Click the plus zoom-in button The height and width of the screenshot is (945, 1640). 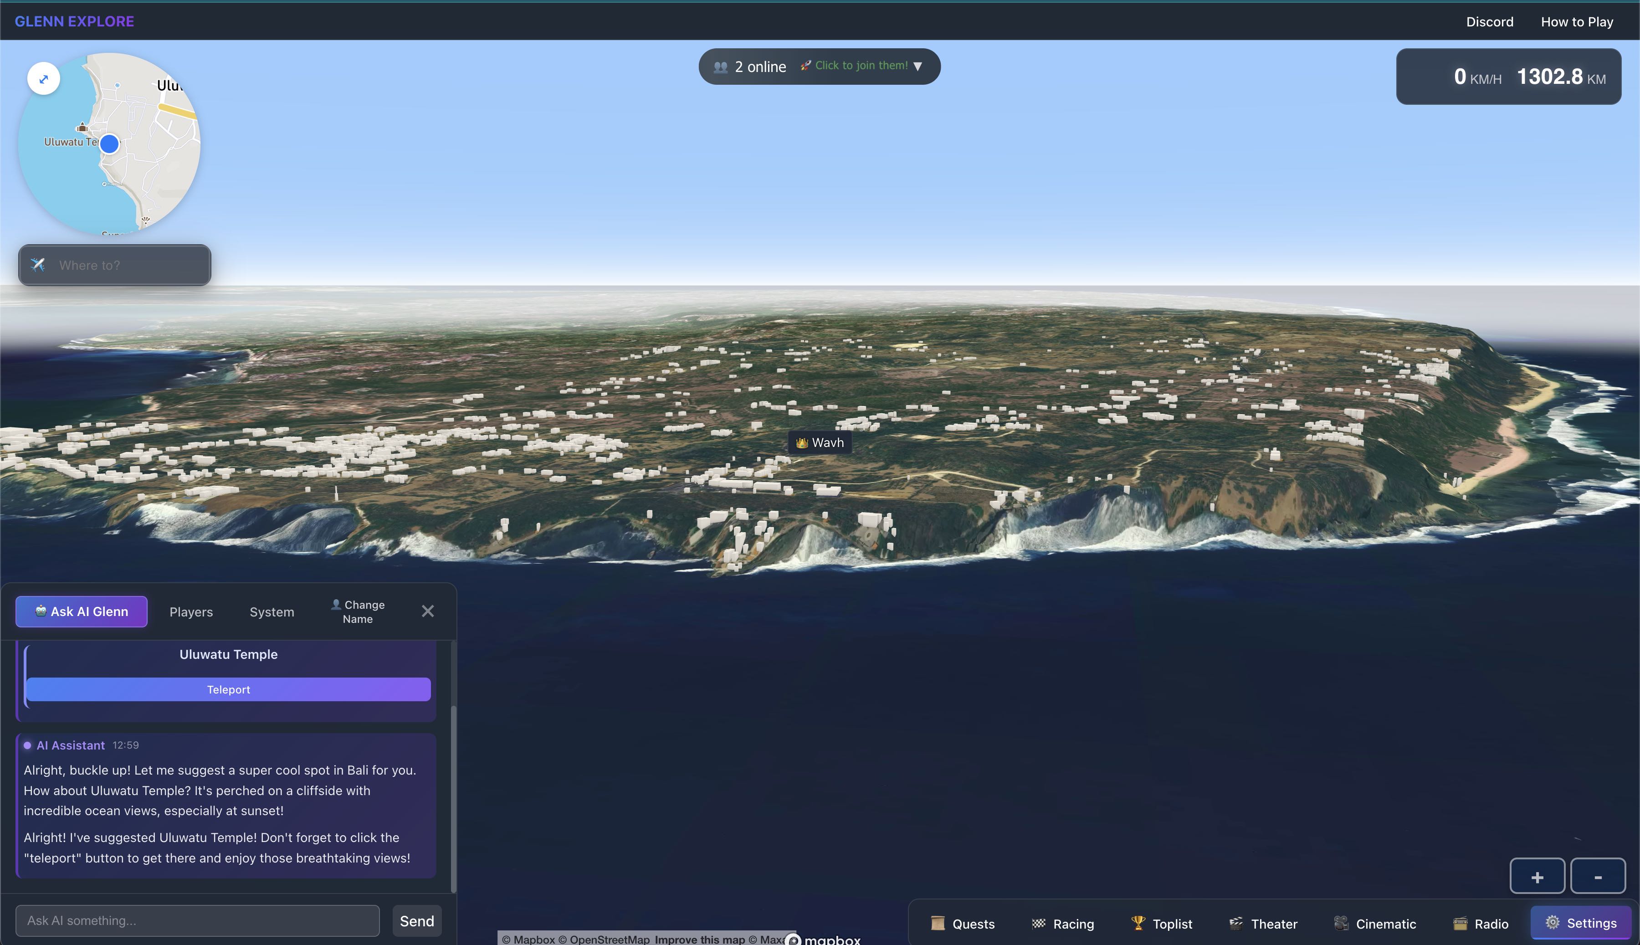[1537, 877]
